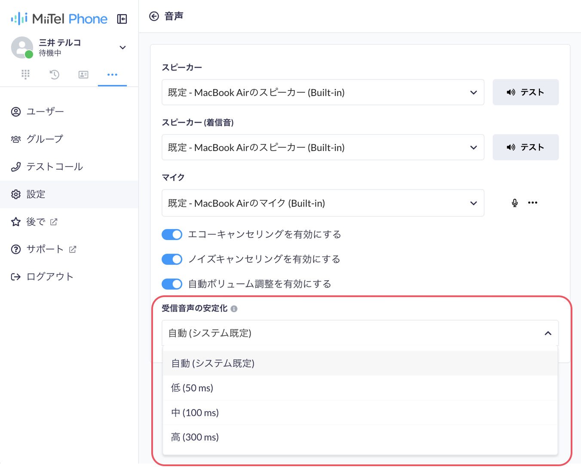Open the スピーカー device dropdown
This screenshot has width=581, height=467.
[323, 92]
